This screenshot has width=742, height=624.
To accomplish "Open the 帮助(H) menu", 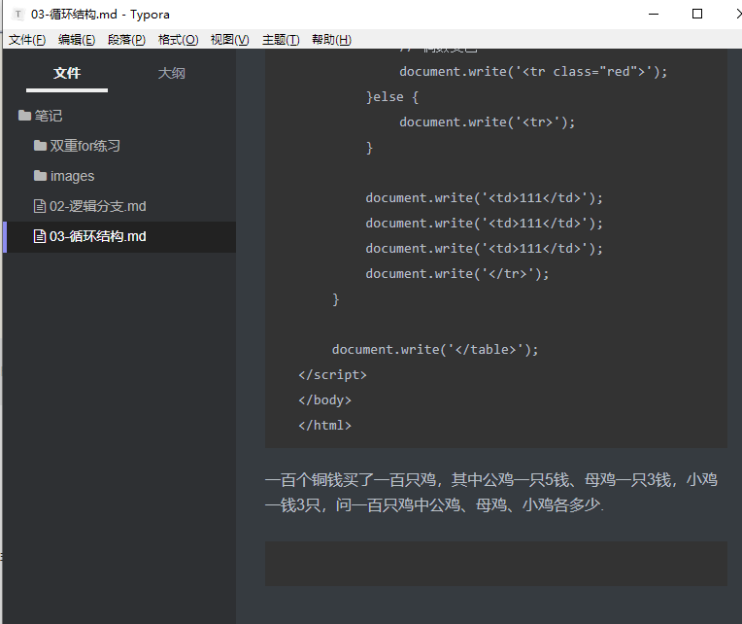I will [x=331, y=40].
